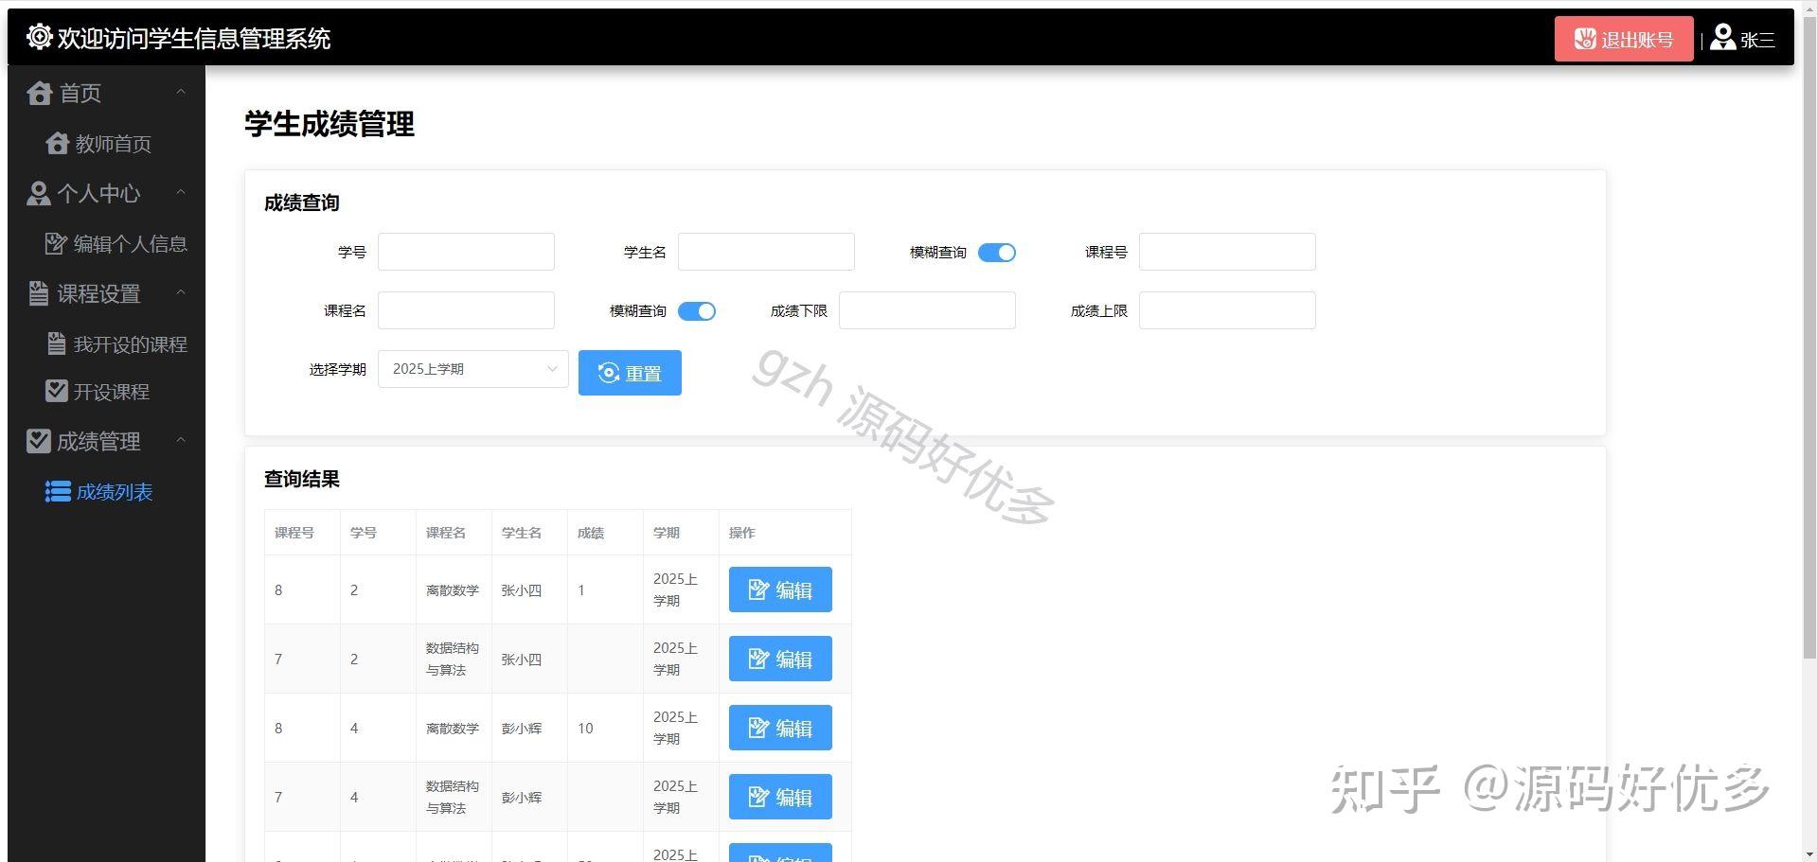The height and width of the screenshot is (862, 1817).
Task: Click the checkbox icon beside 开设课程
Action: coord(57,391)
